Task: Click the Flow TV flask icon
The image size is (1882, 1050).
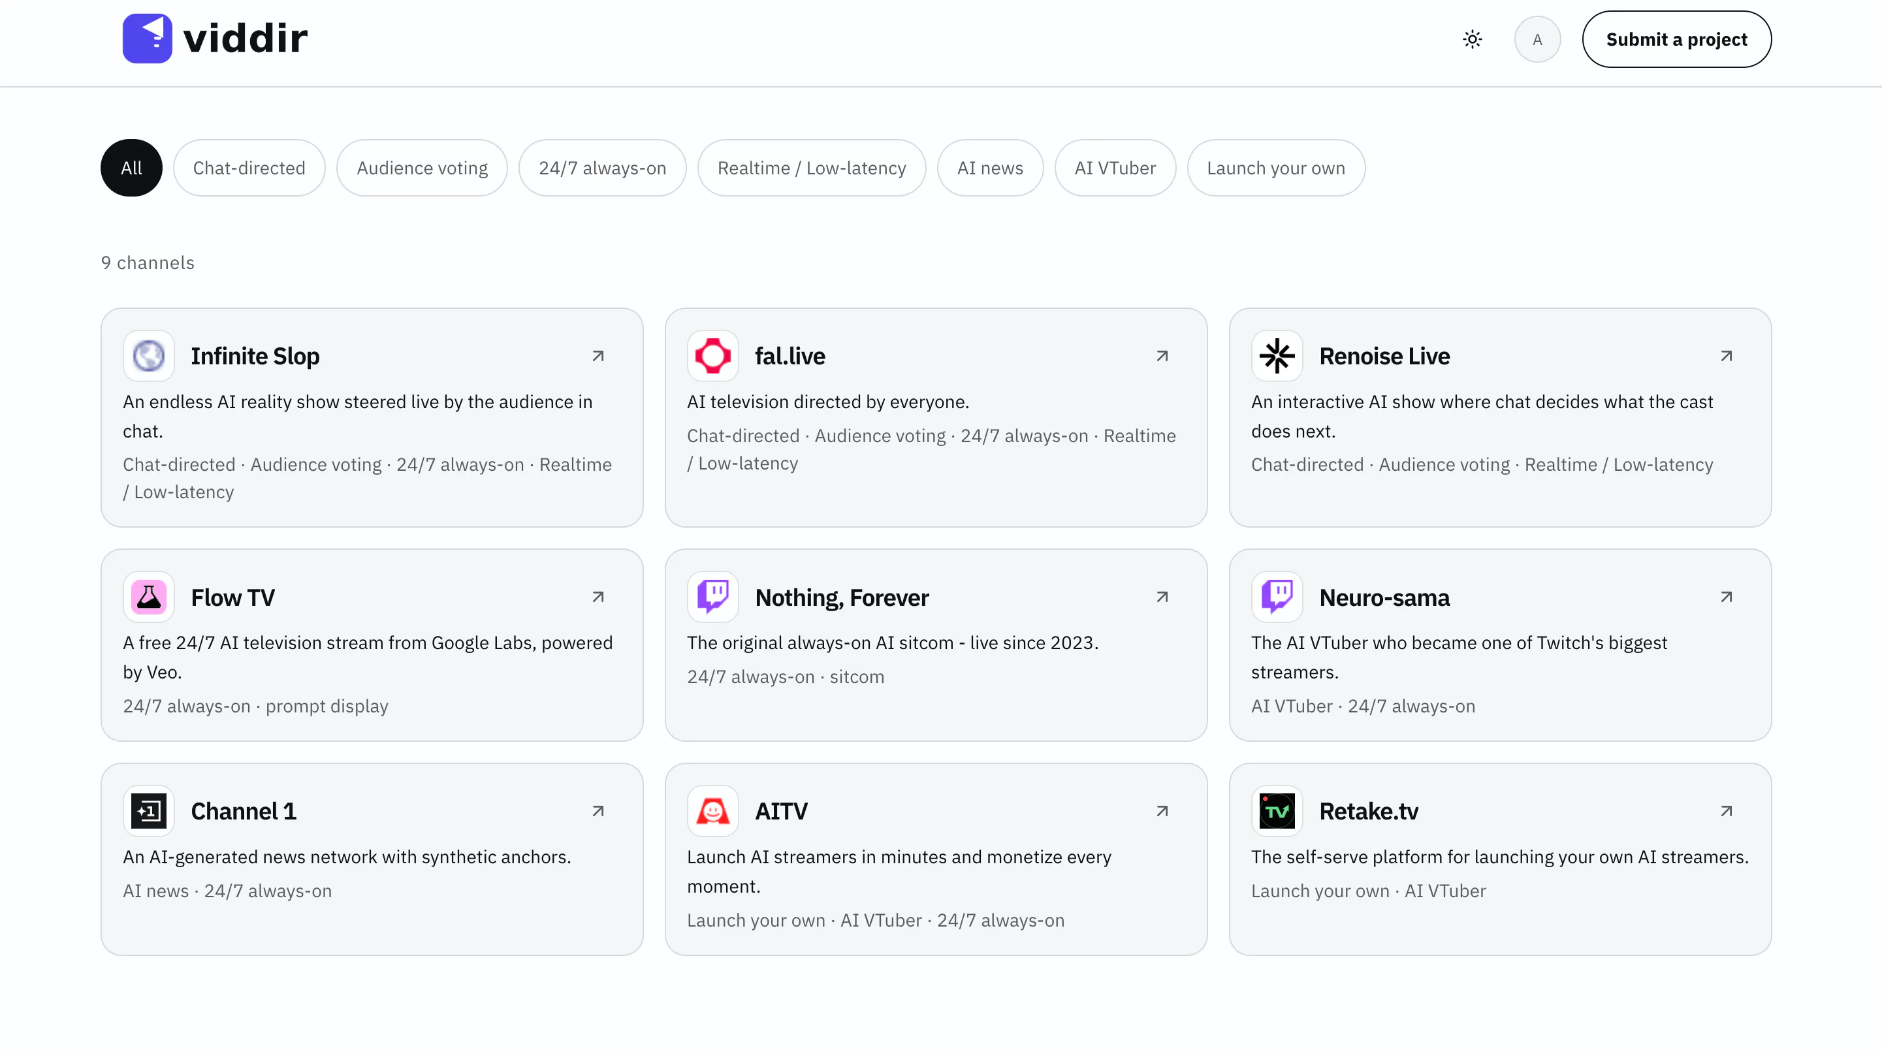Action: pos(149,597)
